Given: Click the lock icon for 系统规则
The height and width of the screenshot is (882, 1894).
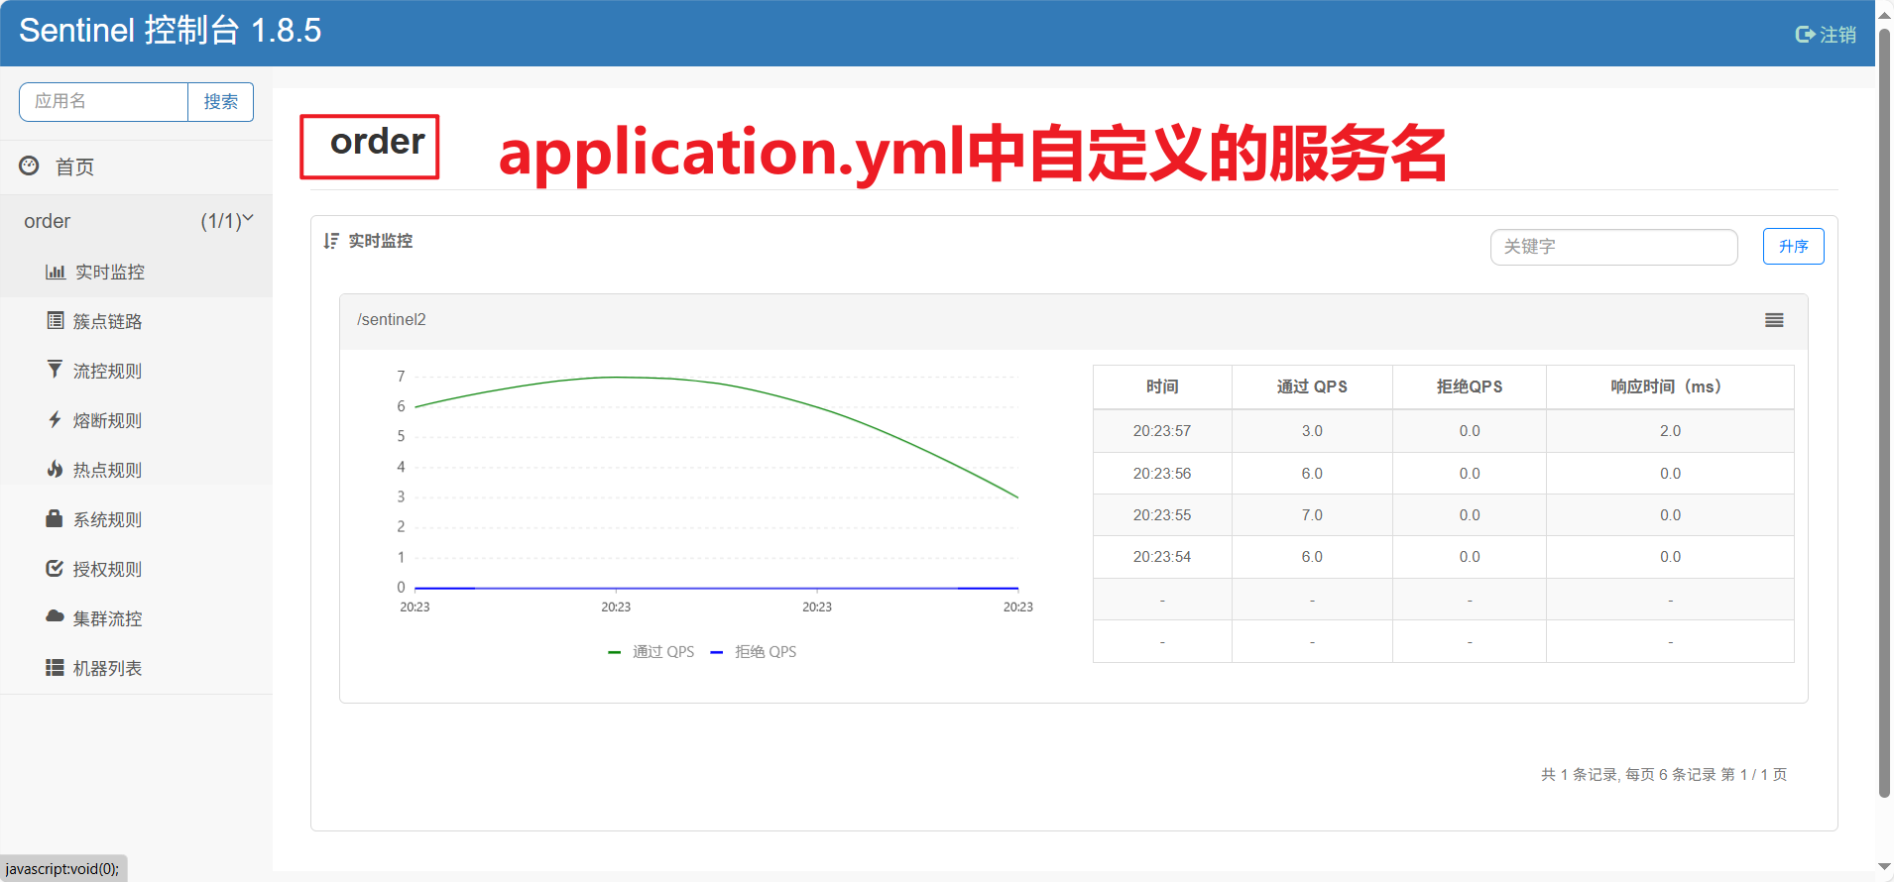Looking at the screenshot, I should click(x=55, y=518).
